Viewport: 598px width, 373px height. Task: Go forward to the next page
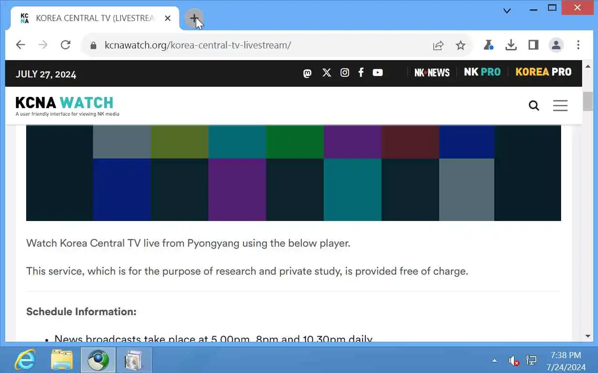tap(43, 45)
